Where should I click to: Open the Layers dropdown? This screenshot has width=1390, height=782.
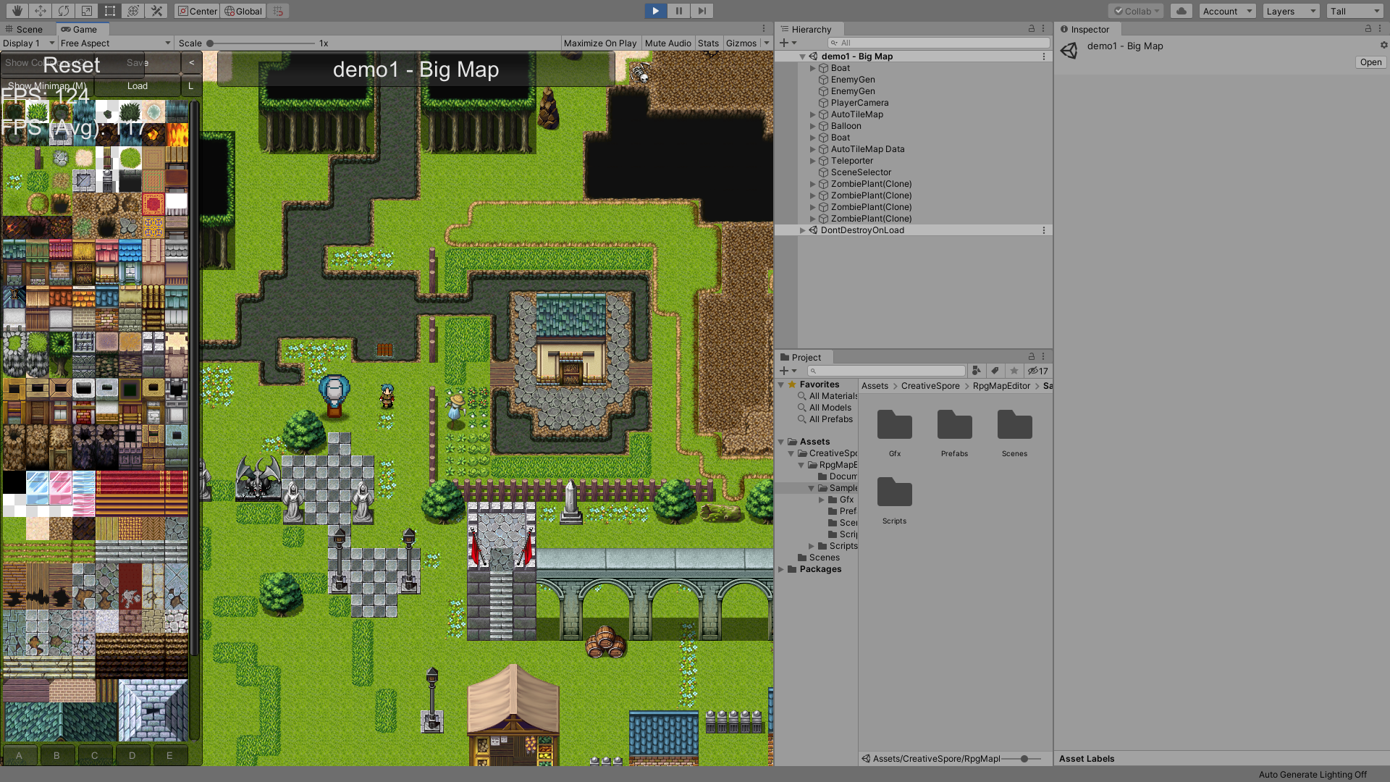1291,11
